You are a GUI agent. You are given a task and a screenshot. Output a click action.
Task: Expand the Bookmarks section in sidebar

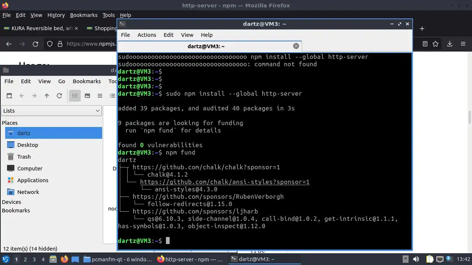click(x=16, y=211)
